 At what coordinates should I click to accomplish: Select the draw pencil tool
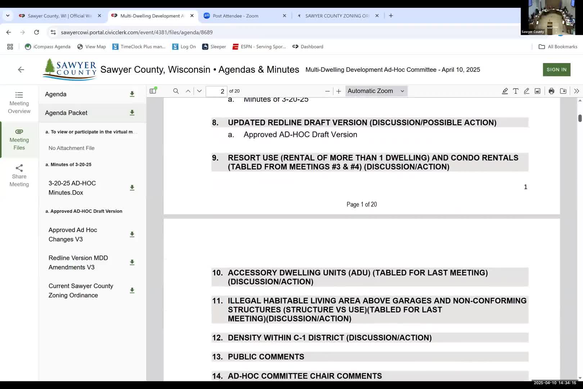tap(526, 91)
